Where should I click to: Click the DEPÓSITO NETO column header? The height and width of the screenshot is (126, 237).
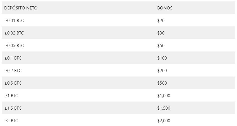coord(21,8)
